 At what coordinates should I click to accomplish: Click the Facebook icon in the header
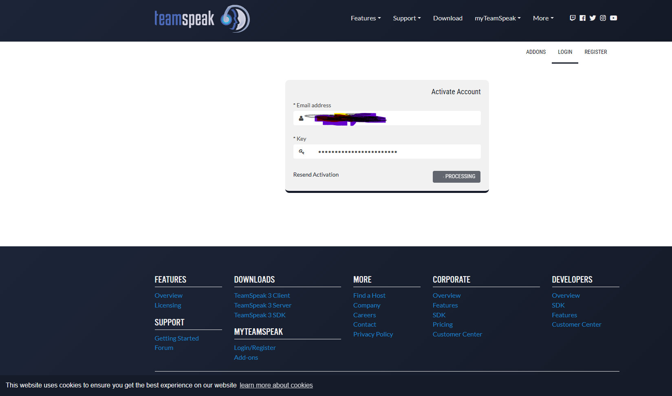[582, 18]
